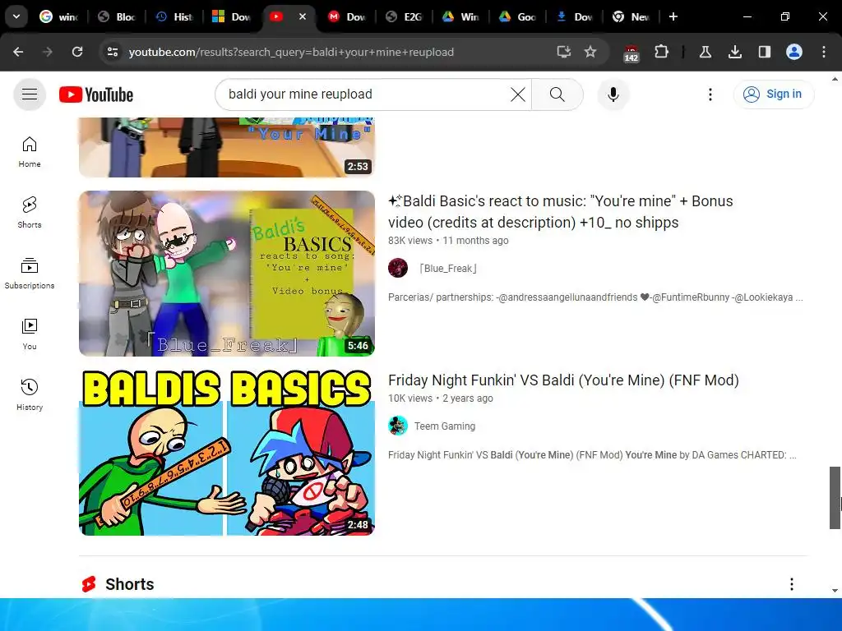The height and width of the screenshot is (631, 842).
Task: Switch to the Google Drive 'Win' tab
Action: pos(462,16)
